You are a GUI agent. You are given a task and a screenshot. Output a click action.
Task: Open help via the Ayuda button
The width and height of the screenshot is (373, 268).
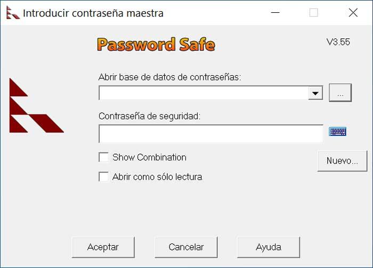[269, 247]
